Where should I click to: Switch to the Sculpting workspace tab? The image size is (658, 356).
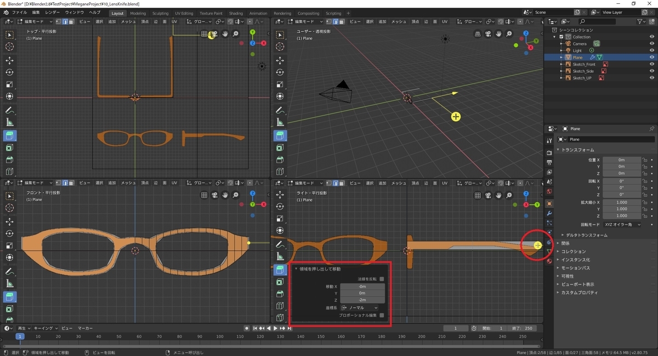point(160,13)
